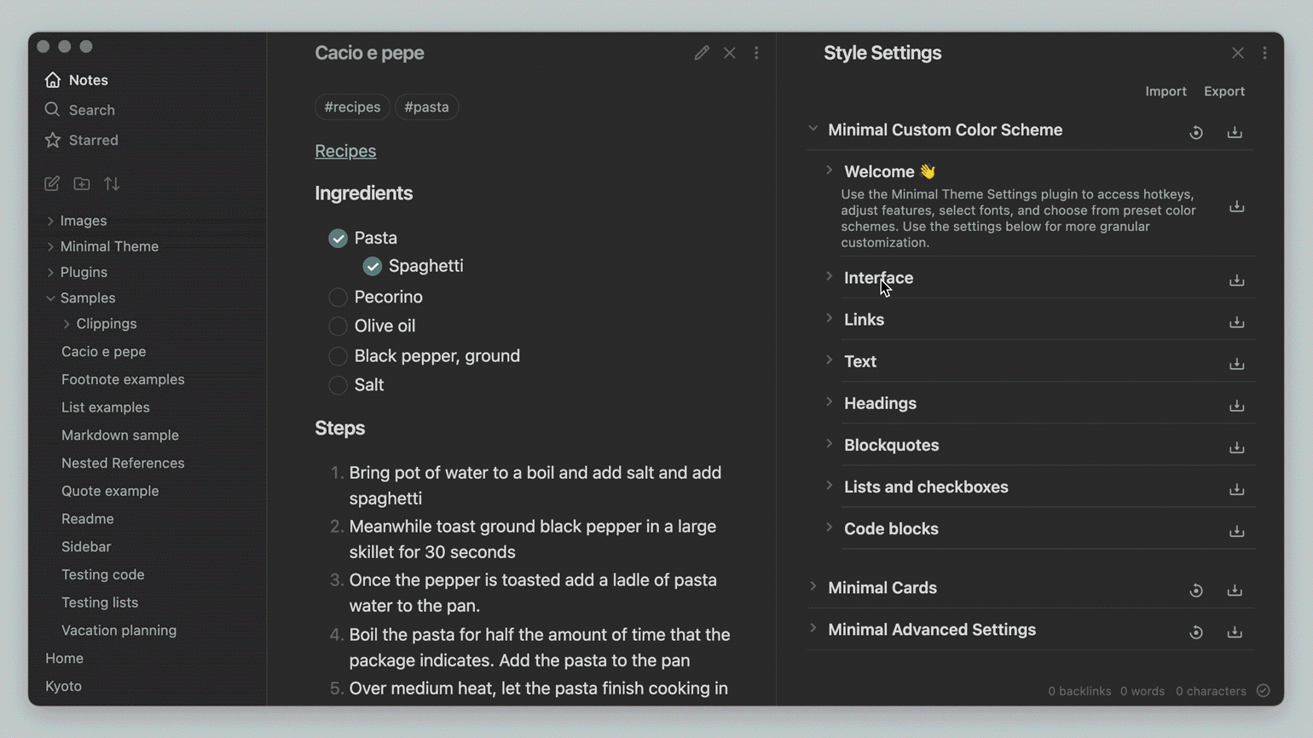Expand Minimal Advanced Settings section

813,629
